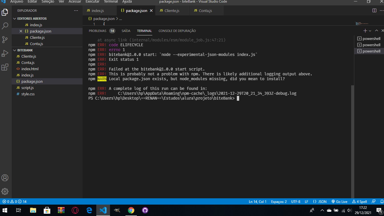This screenshot has height=216, width=384.
Task: Click the Go Live status bar button
Action: click(x=339, y=201)
